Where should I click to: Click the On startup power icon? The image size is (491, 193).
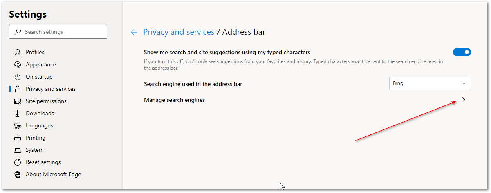point(17,77)
